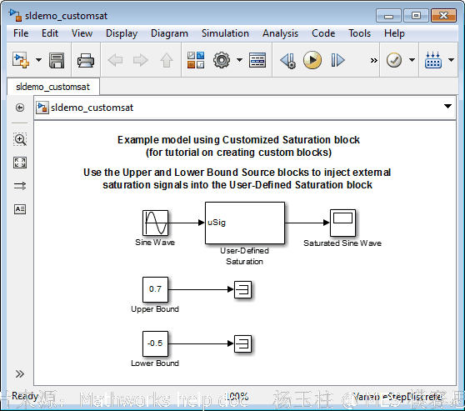Toggle Hide/Show Explorer Bar back-arrow icon
465x411 pixels.
20,108
